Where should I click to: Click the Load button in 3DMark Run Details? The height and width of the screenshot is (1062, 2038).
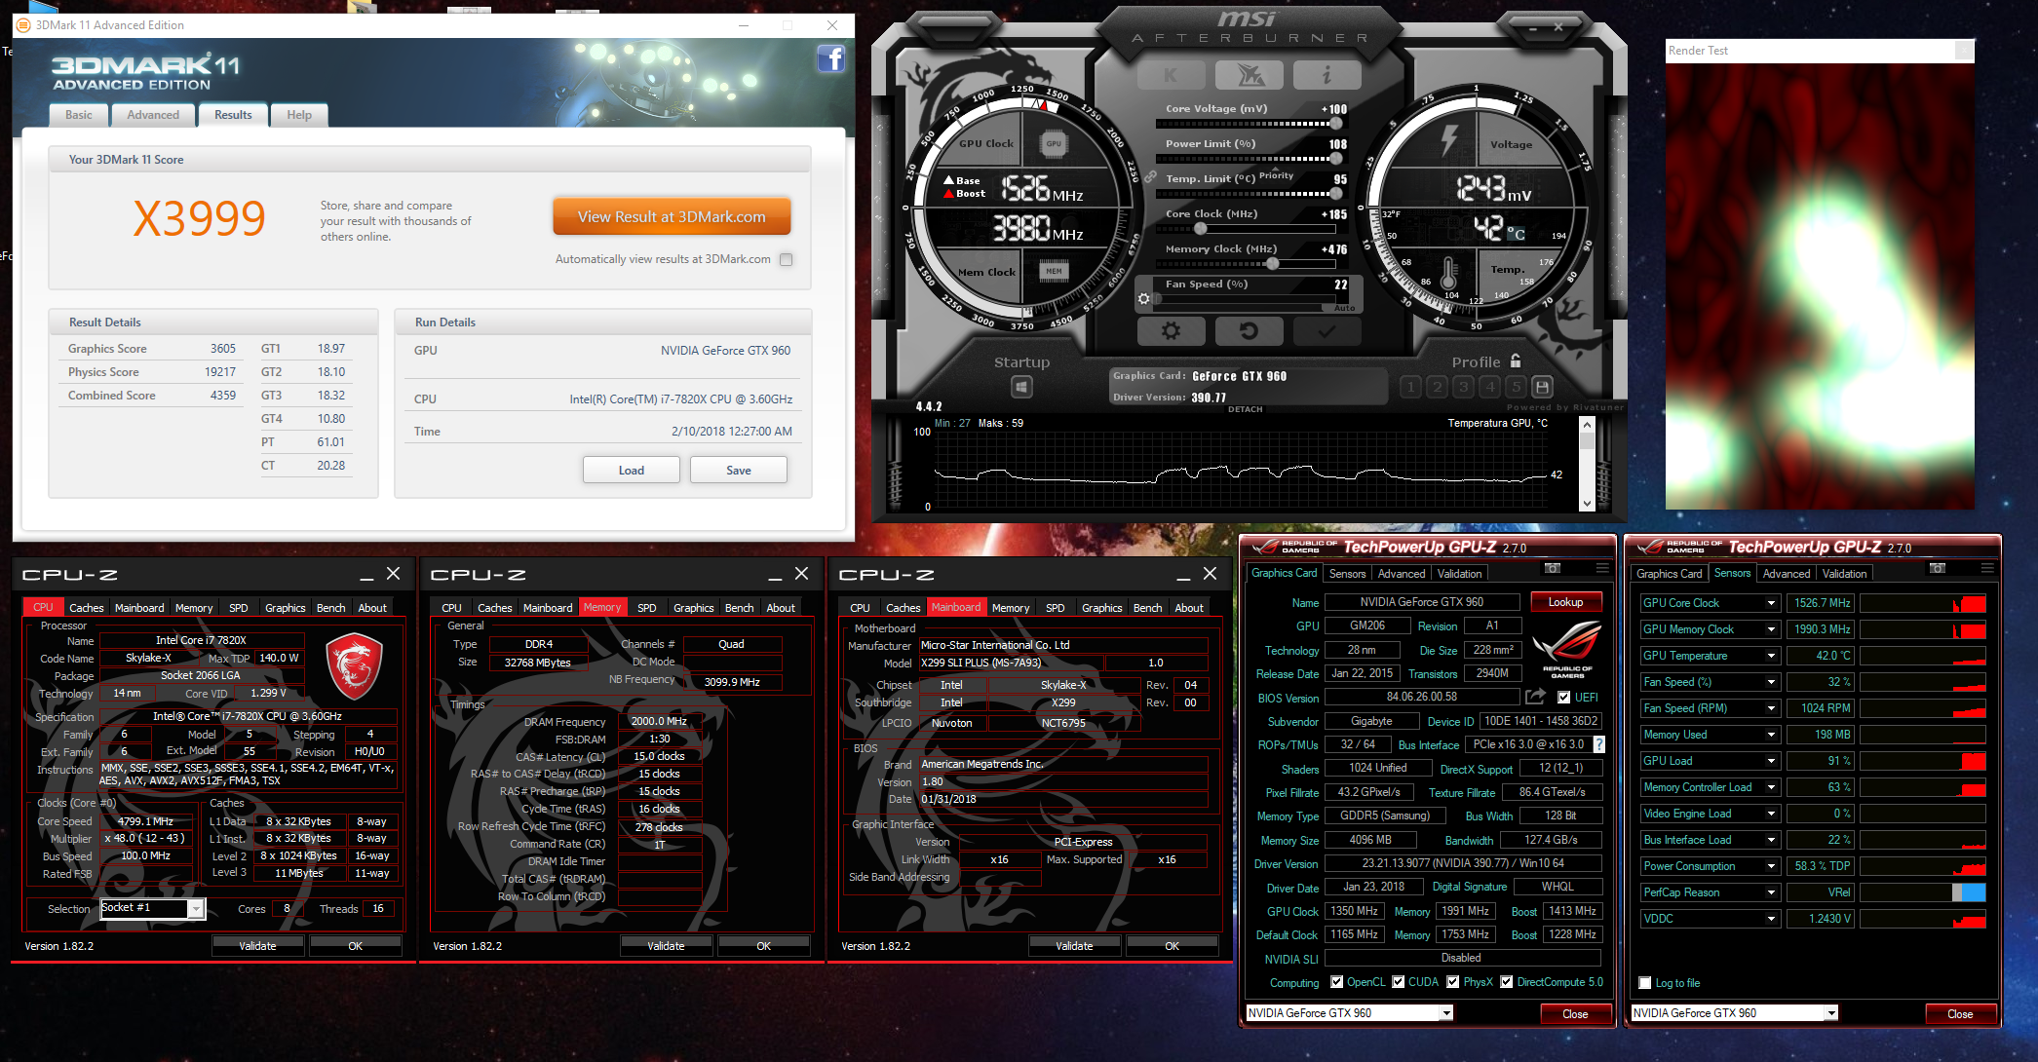(x=632, y=470)
